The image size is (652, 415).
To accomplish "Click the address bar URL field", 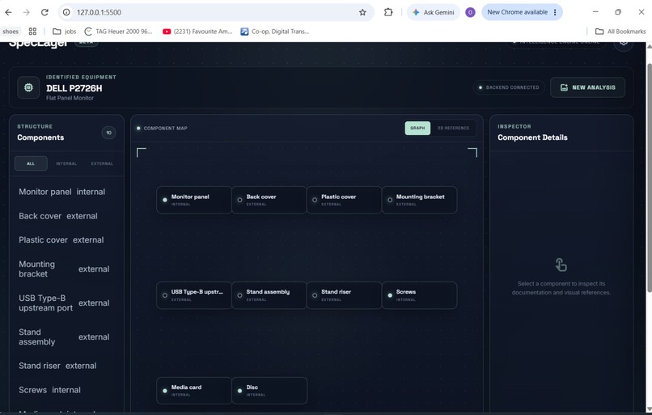I will [214, 12].
